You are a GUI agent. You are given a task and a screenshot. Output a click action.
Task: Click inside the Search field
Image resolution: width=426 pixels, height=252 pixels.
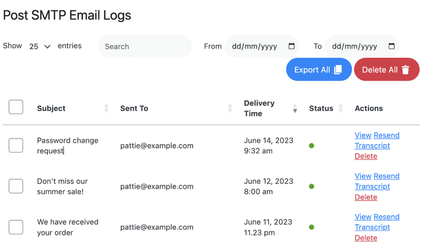[x=144, y=46]
